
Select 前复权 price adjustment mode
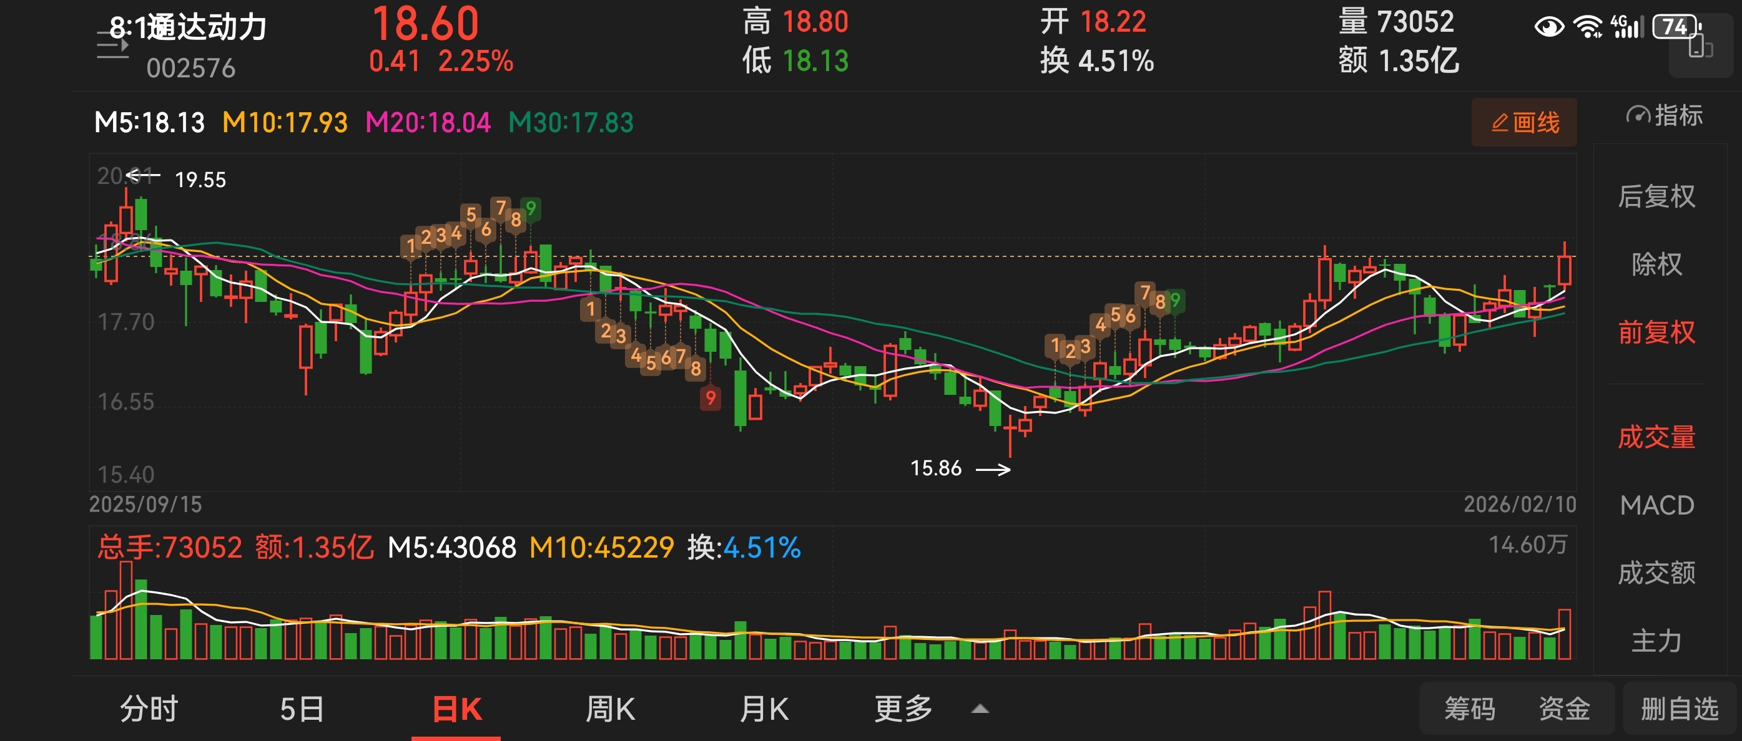tap(1656, 332)
